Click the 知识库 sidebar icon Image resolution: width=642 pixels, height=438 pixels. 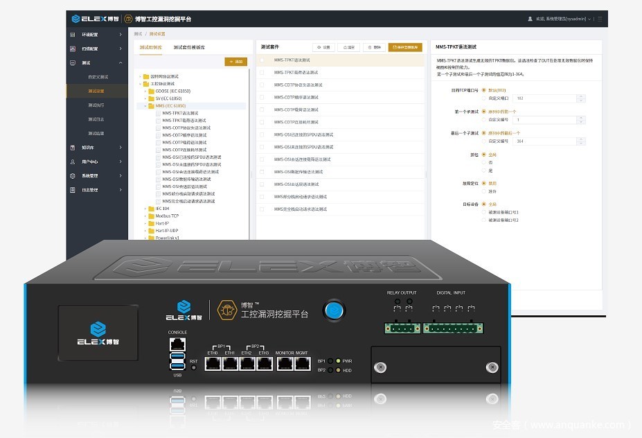(74, 147)
